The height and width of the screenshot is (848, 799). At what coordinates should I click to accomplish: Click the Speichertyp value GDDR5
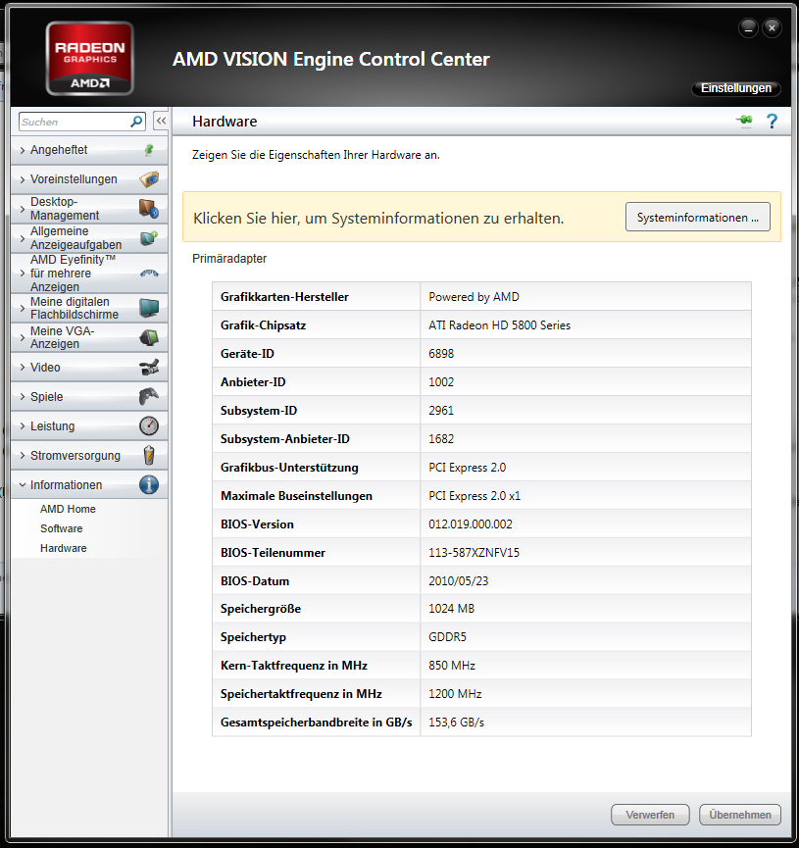click(447, 637)
